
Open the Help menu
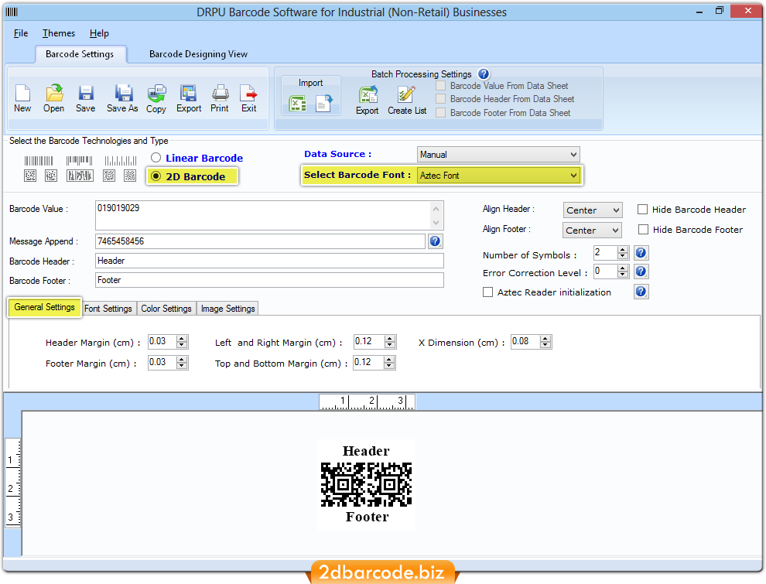click(x=99, y=33)
